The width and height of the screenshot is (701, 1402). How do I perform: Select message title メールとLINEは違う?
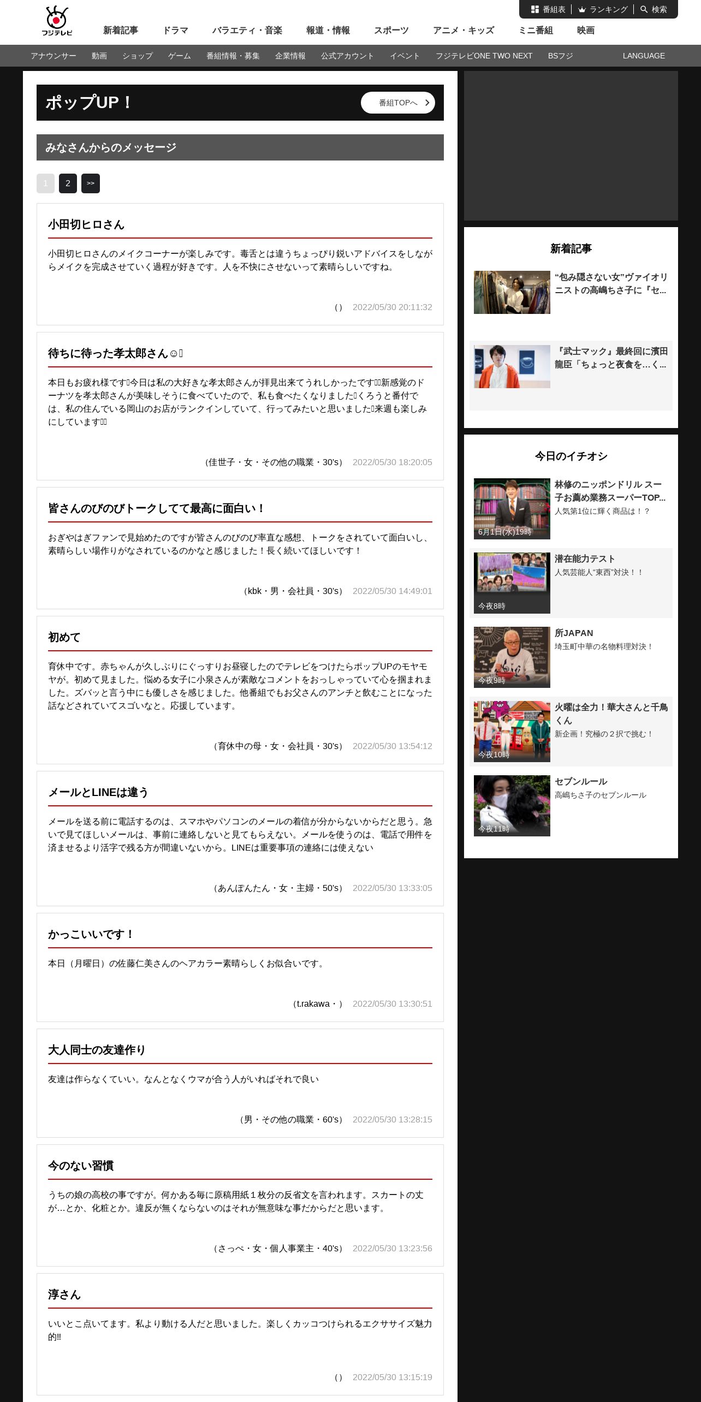click(x=98, y=792)
